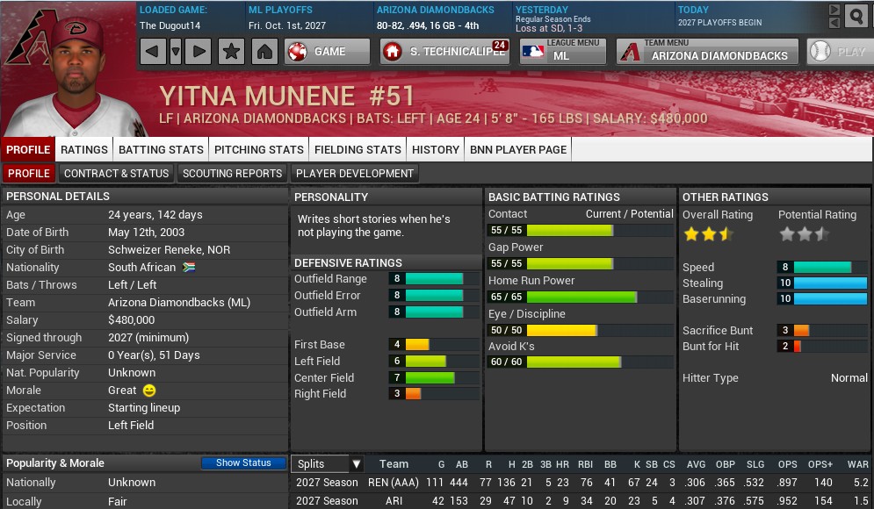Open the ML League Menu
Viewport: 874px width, 509px height.
point(561,52)
